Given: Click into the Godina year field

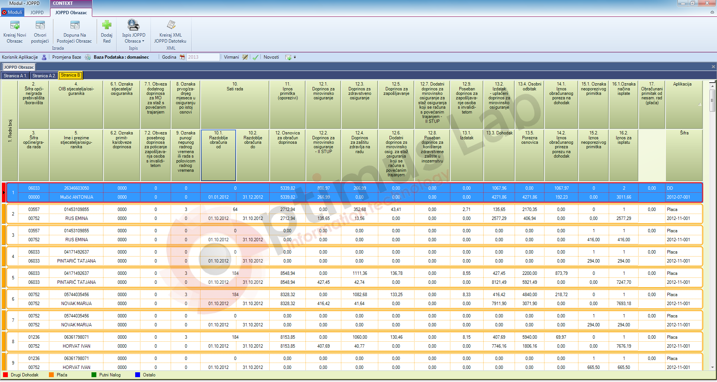Looking at the screenshot, I should [203, 57].
